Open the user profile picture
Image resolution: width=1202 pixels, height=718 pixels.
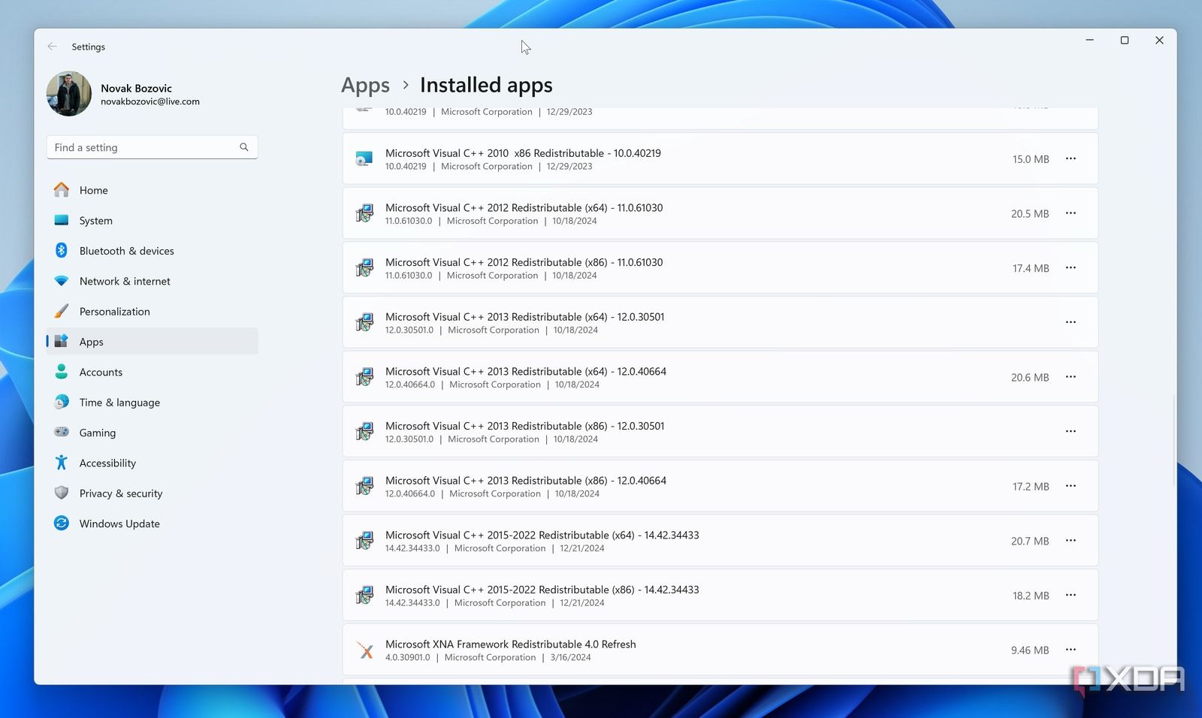(69, 94)
